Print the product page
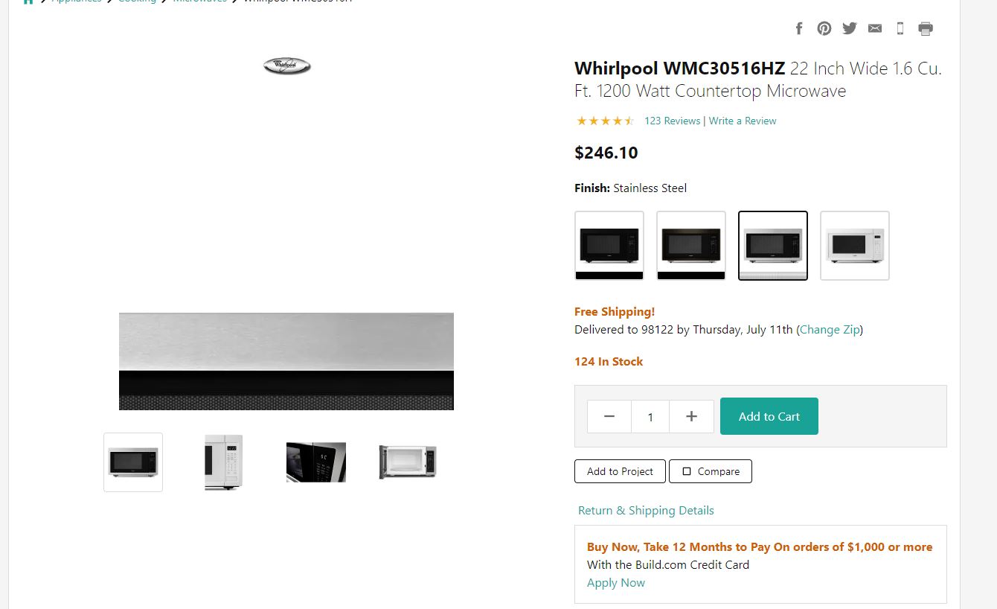Screen dimensions: 997x609 (926, 28)
